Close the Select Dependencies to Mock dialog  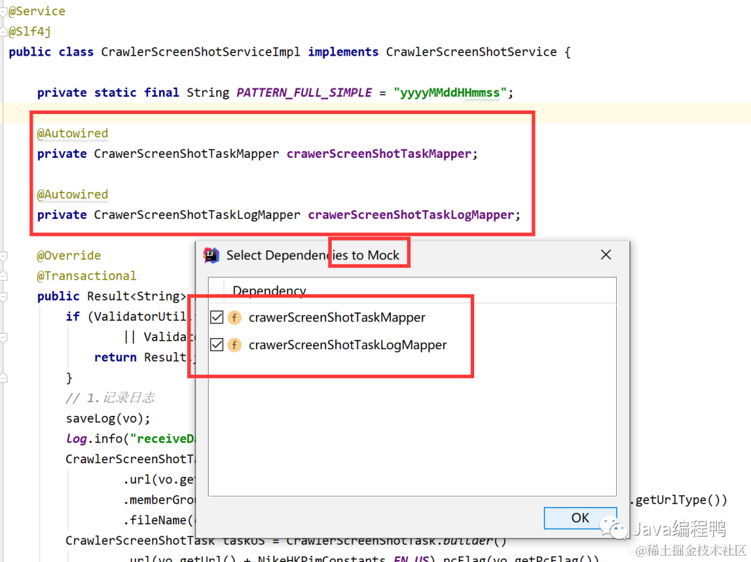pyautogui.click(x=606, y=255)
